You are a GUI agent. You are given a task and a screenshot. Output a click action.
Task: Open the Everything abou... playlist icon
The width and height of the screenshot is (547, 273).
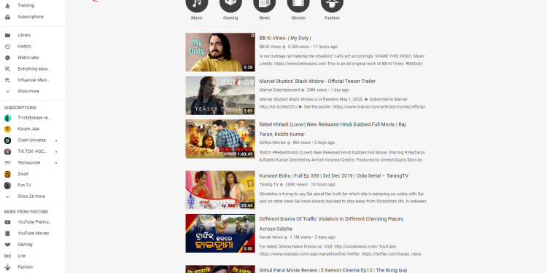(7, 69)
